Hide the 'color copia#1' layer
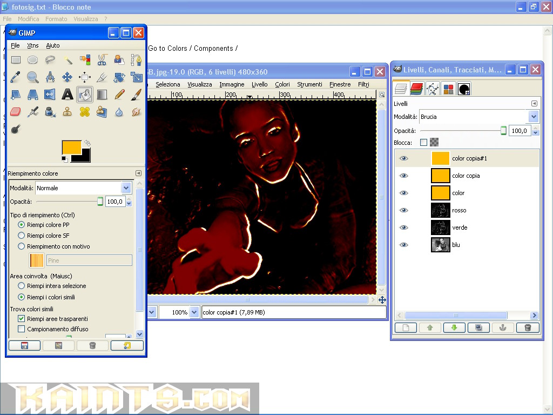553x415 pixels. point(404,158)
